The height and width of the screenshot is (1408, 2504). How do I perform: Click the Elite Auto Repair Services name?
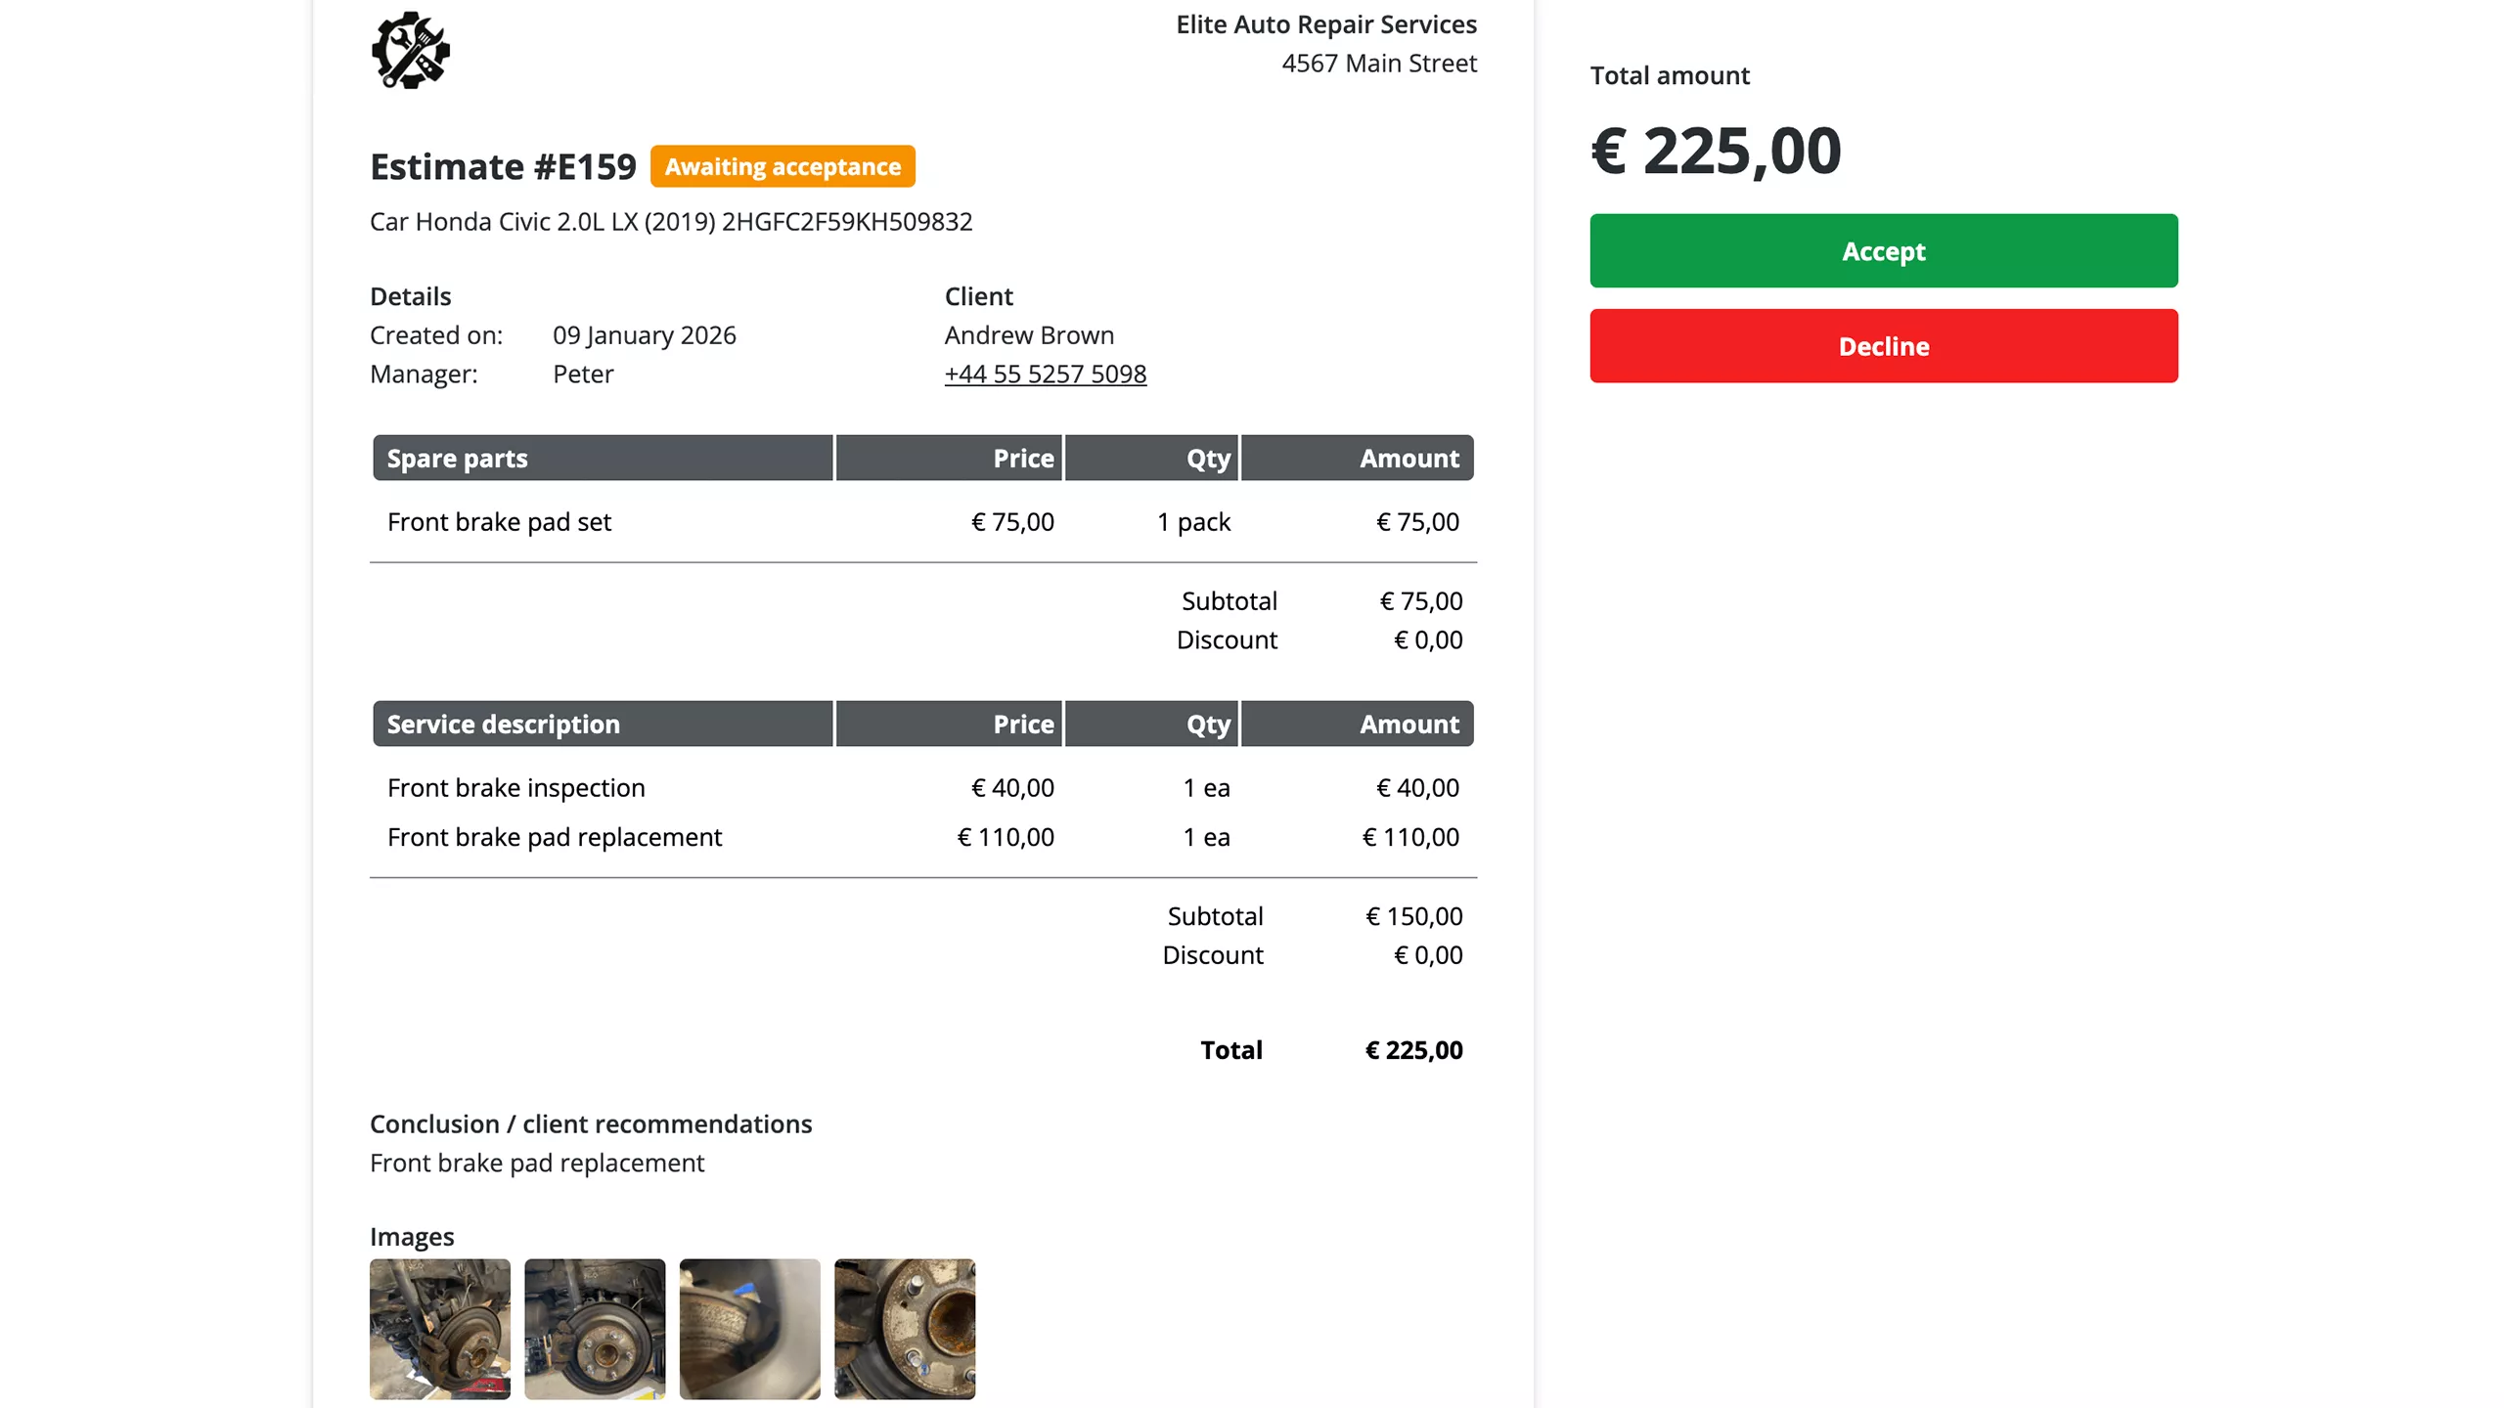[x=1325, y=23]
